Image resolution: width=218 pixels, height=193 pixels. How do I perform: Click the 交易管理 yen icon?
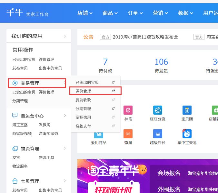[15, 83]
